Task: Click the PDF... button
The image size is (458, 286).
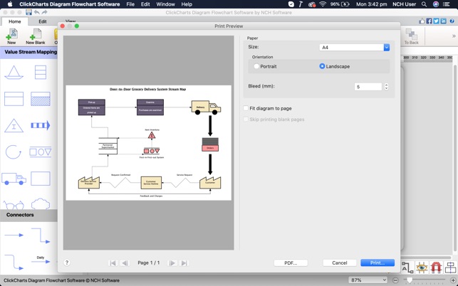Action: pyautogui.click(x=291, y=263)
